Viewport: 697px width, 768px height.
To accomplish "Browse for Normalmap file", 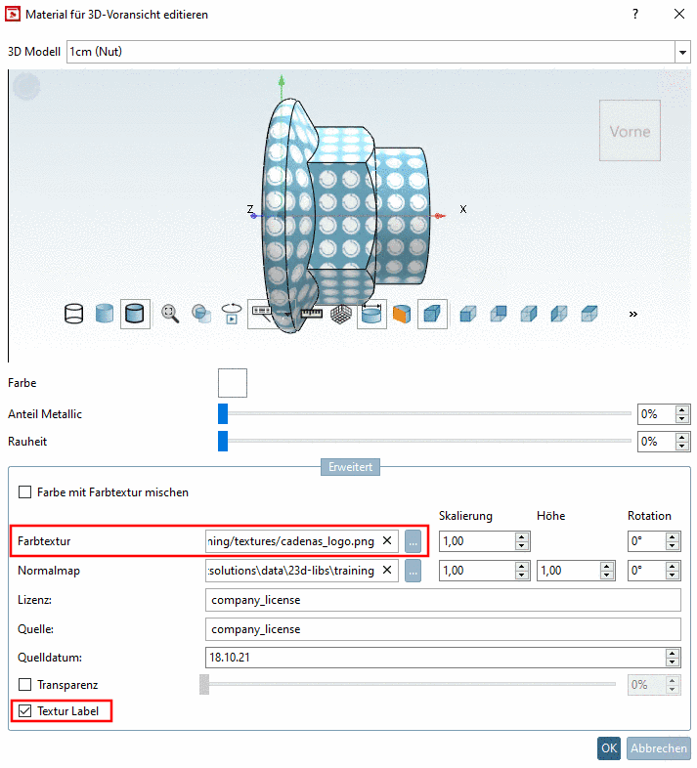I will point(413,571).
